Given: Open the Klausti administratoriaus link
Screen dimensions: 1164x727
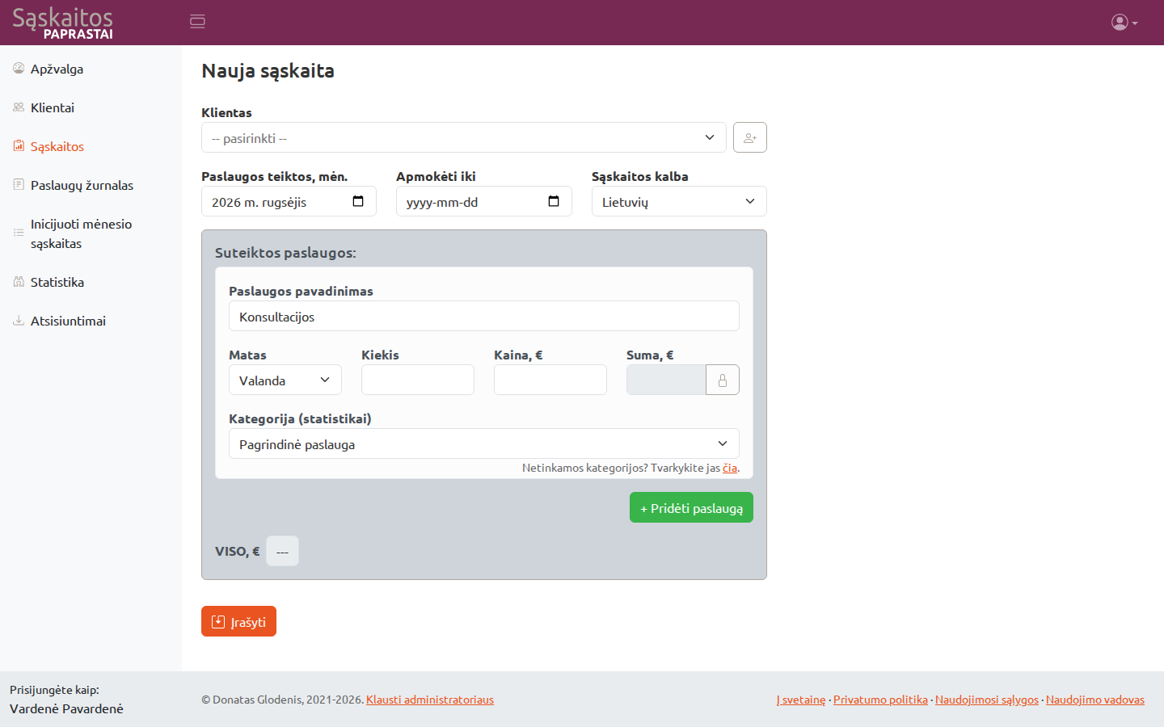Looking at the screenshot, I should [430, 700].
